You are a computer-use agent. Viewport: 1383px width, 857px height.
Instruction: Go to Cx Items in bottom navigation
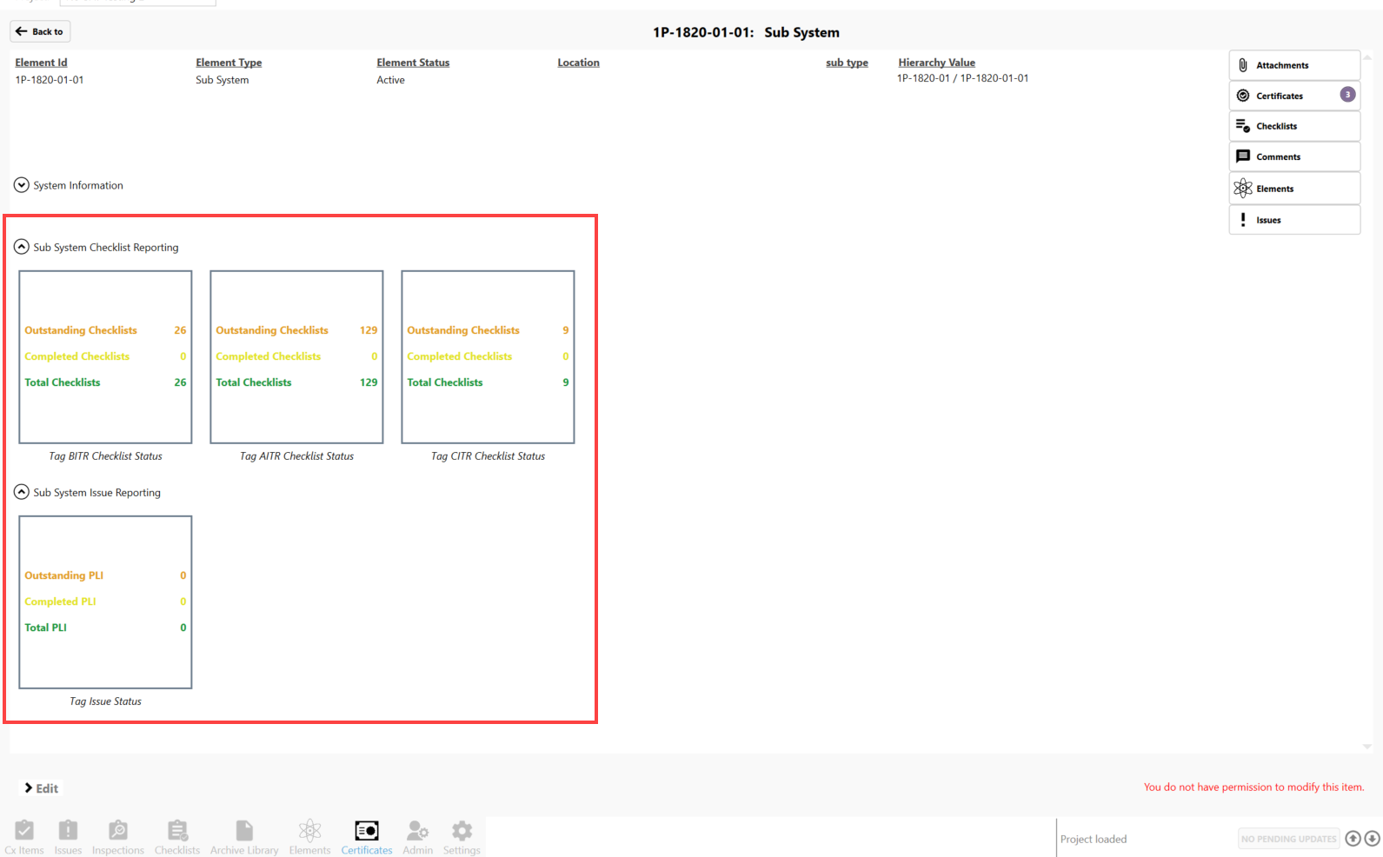pos(24,837)
